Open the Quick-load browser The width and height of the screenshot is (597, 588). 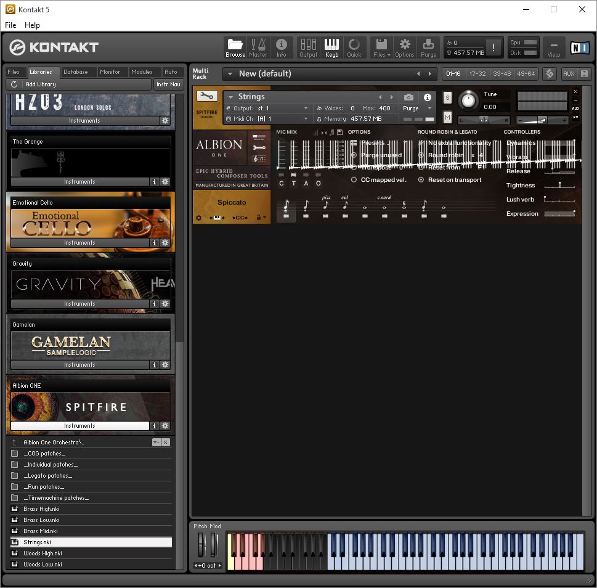[354, 47]
